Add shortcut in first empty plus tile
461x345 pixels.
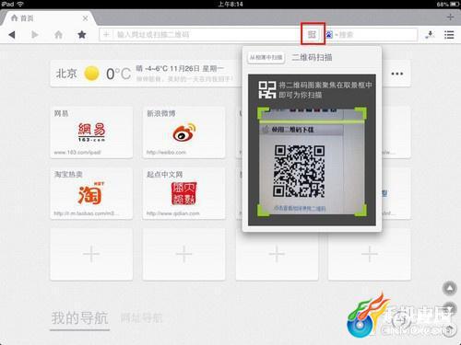pyautogui.click(x=91, y=254)
